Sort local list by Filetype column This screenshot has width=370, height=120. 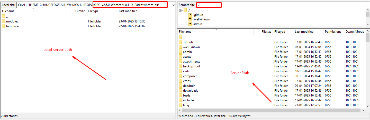click(93, 11)
